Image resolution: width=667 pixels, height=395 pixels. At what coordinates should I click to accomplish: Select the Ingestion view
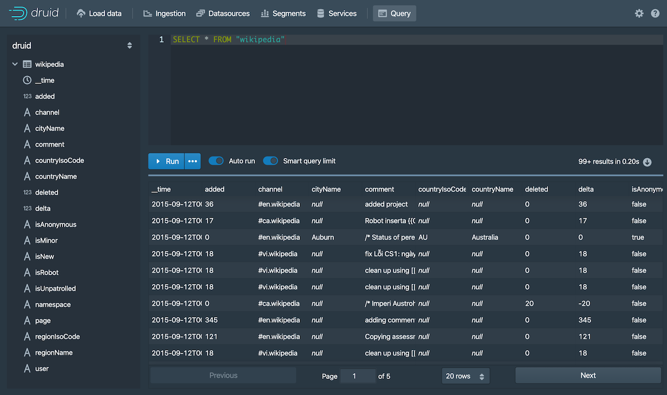(x=164, y=13)
